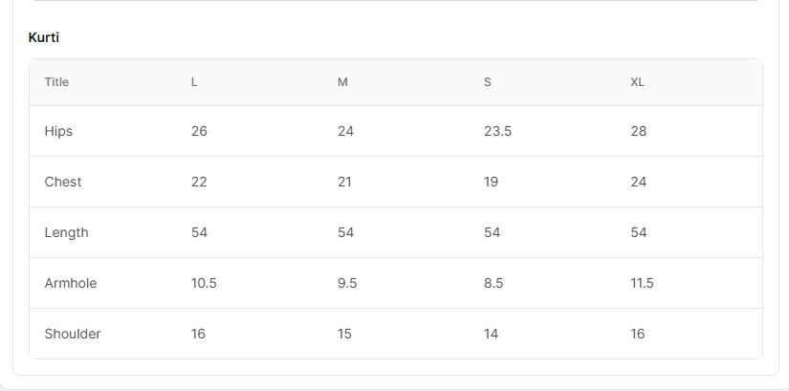Click the Chest row label
Image resolution: width=789 pixels, height=391 pixels.
pos(63,182)
